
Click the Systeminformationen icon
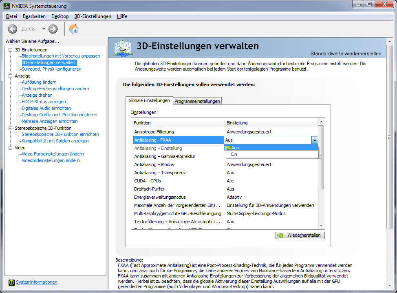12,282
